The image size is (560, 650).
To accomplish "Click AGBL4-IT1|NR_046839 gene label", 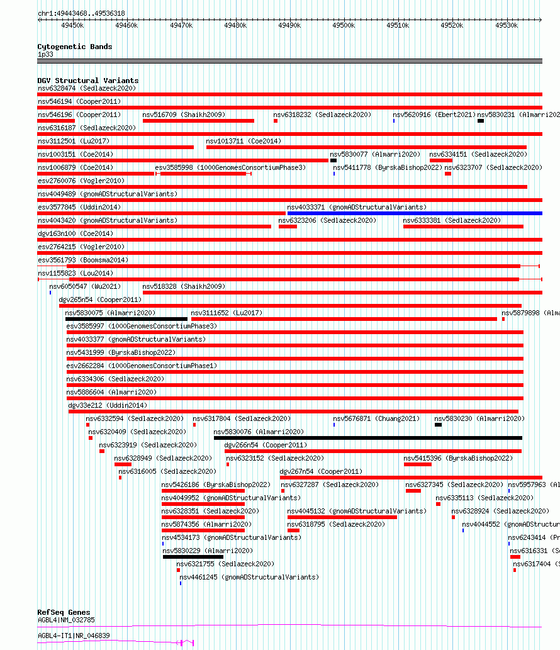I will (x=74, y=636).
